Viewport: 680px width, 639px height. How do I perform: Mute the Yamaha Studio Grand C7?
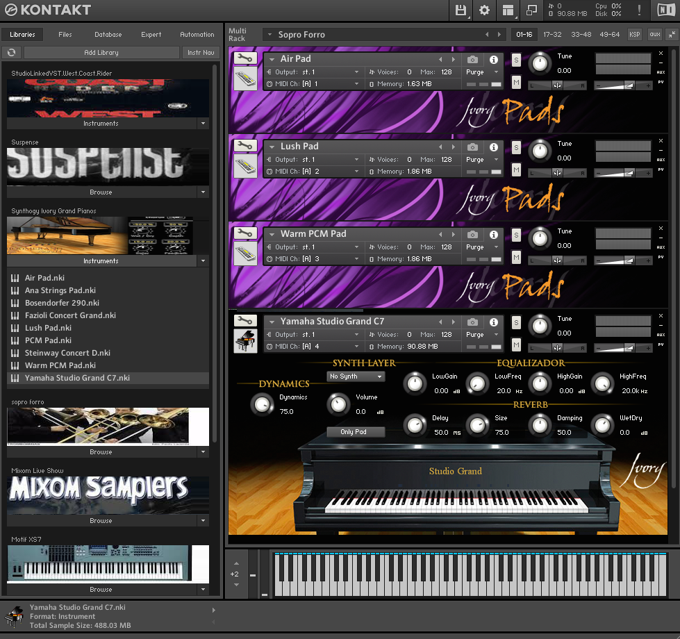pos(516,345)
